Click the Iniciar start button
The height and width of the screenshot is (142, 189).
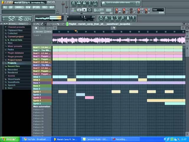pyautogui.click(x=9, y=139)
